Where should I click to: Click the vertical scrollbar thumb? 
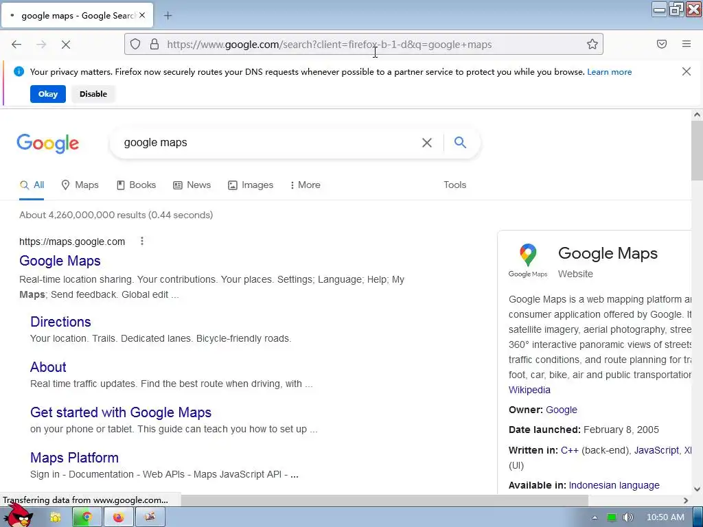click(x=697, y=150)
